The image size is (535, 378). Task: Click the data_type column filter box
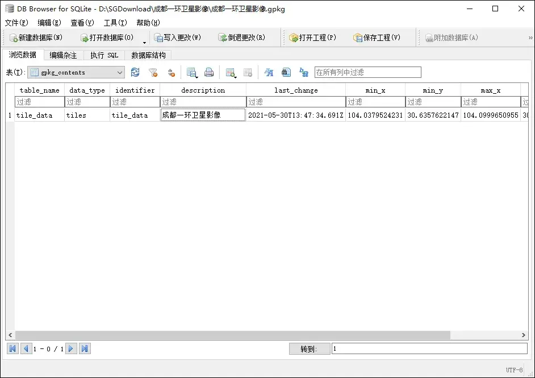pyautogui.click(x=87, y=102)
